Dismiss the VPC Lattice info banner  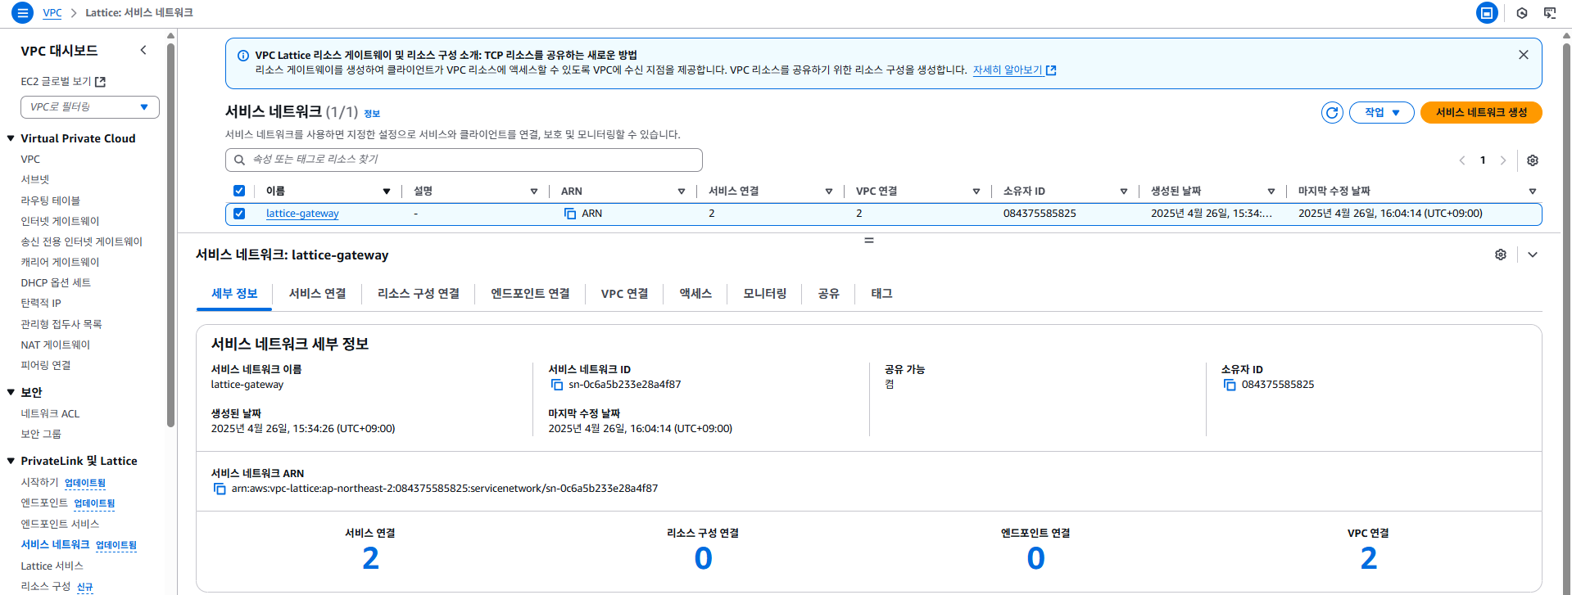pos(1524,55)
